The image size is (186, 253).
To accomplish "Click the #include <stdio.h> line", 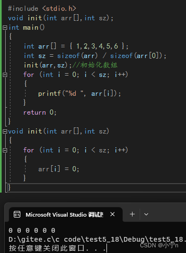I will point(42,8).
